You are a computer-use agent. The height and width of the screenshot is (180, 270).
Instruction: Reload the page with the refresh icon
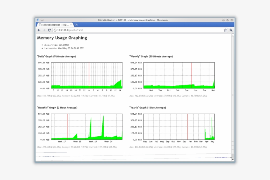tap(49, 30)
